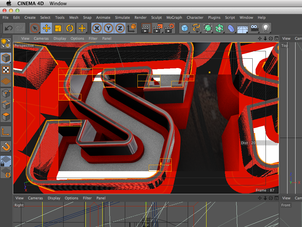Click the Redo arrow icon

tap(20, 28)
